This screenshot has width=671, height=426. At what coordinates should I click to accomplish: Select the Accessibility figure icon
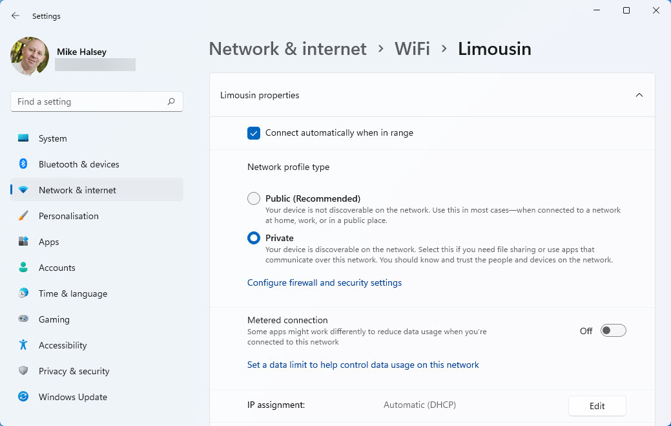pos(23,345)
